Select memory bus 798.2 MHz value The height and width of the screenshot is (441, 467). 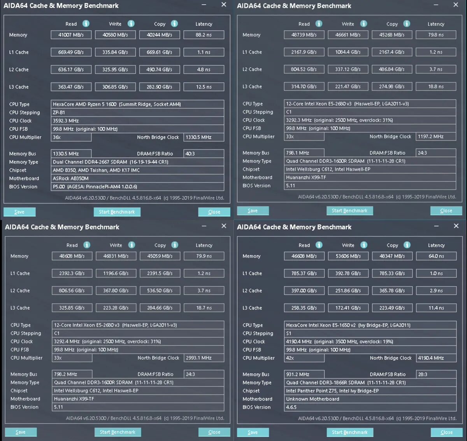(x=72, y=374)
